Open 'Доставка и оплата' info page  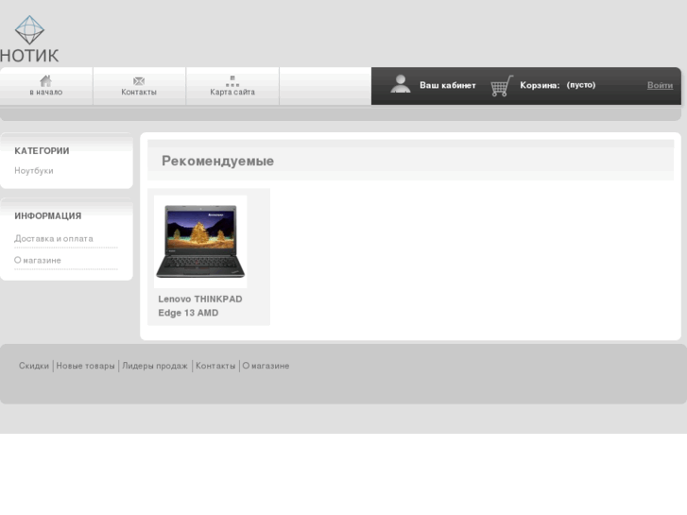pos(54,238)
